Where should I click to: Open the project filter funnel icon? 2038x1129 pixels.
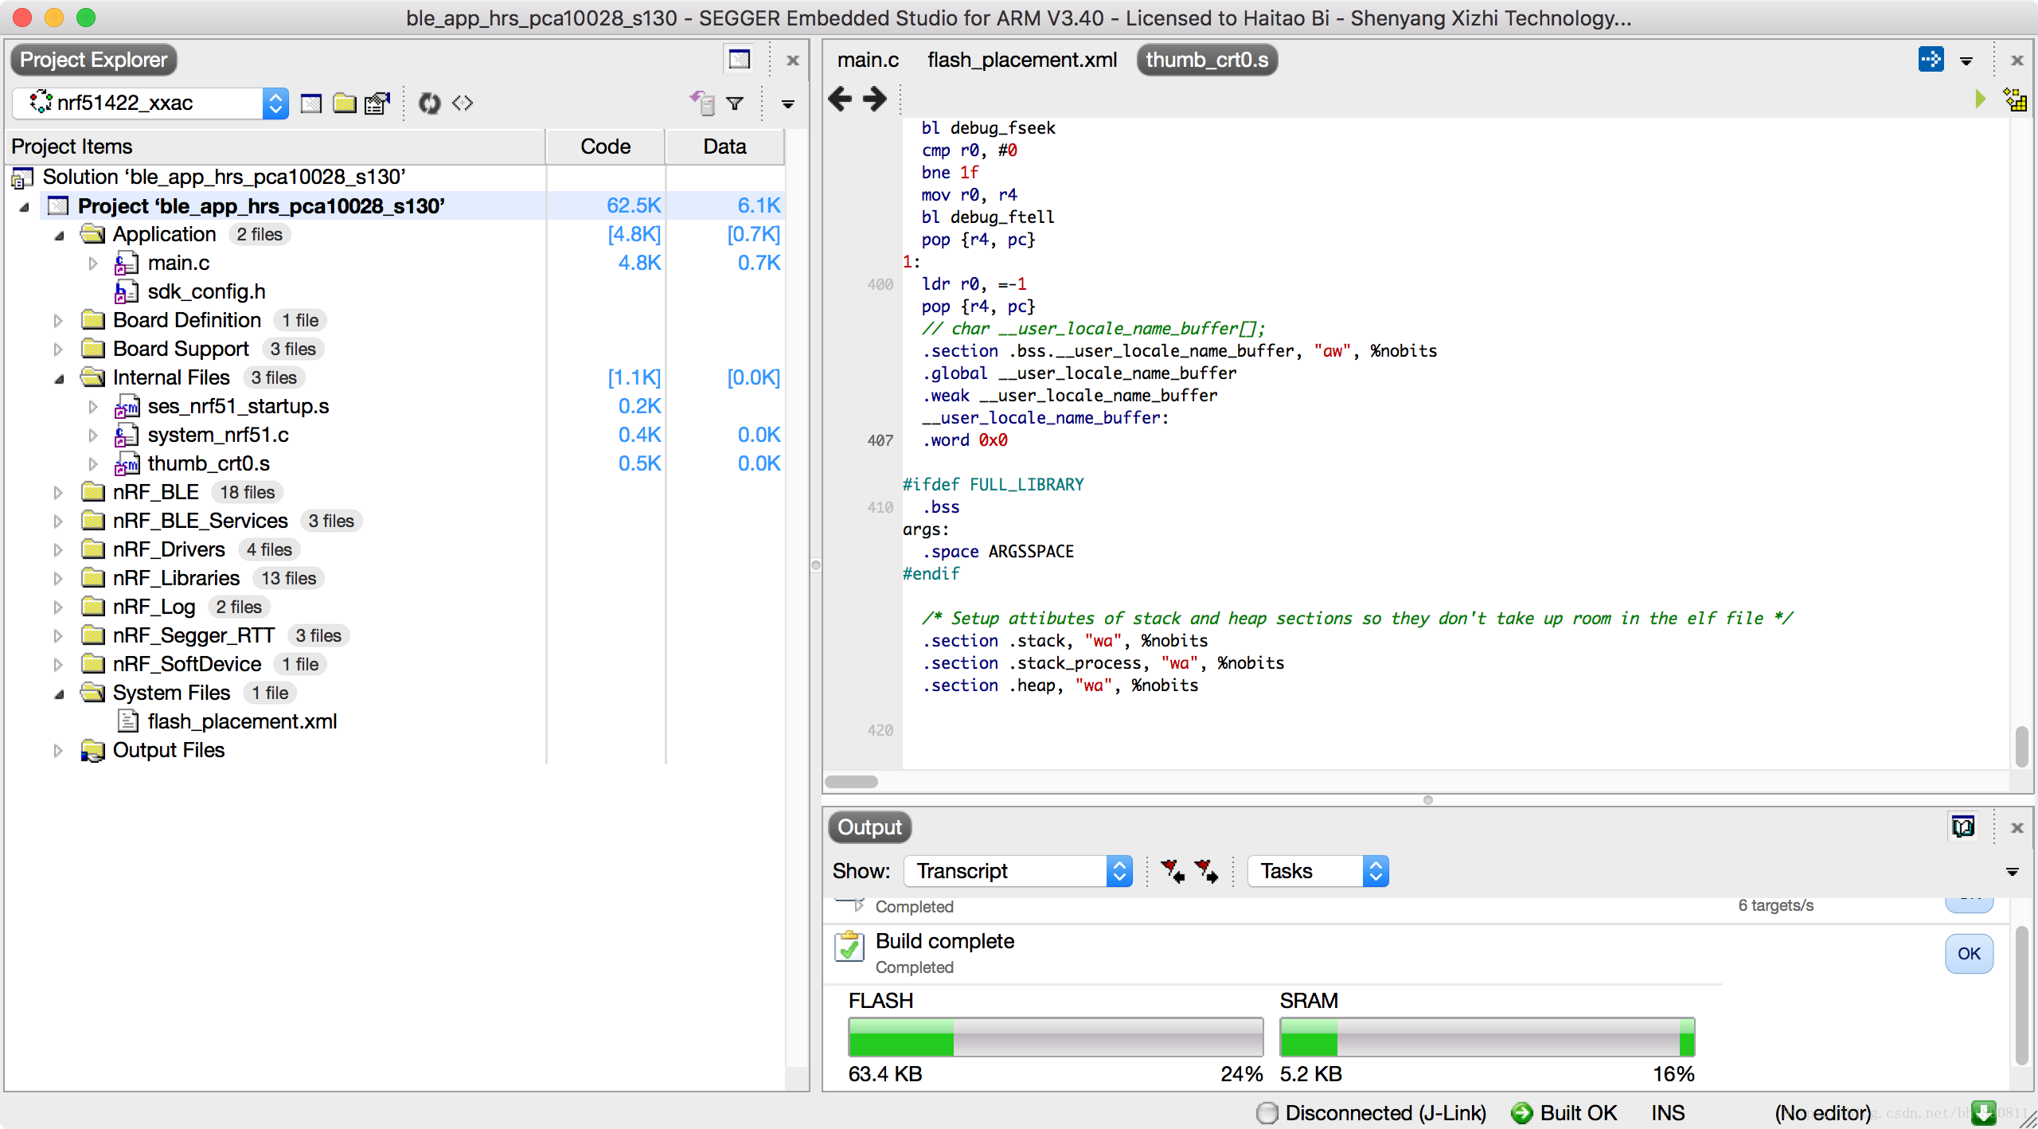(x=735, y=104)
